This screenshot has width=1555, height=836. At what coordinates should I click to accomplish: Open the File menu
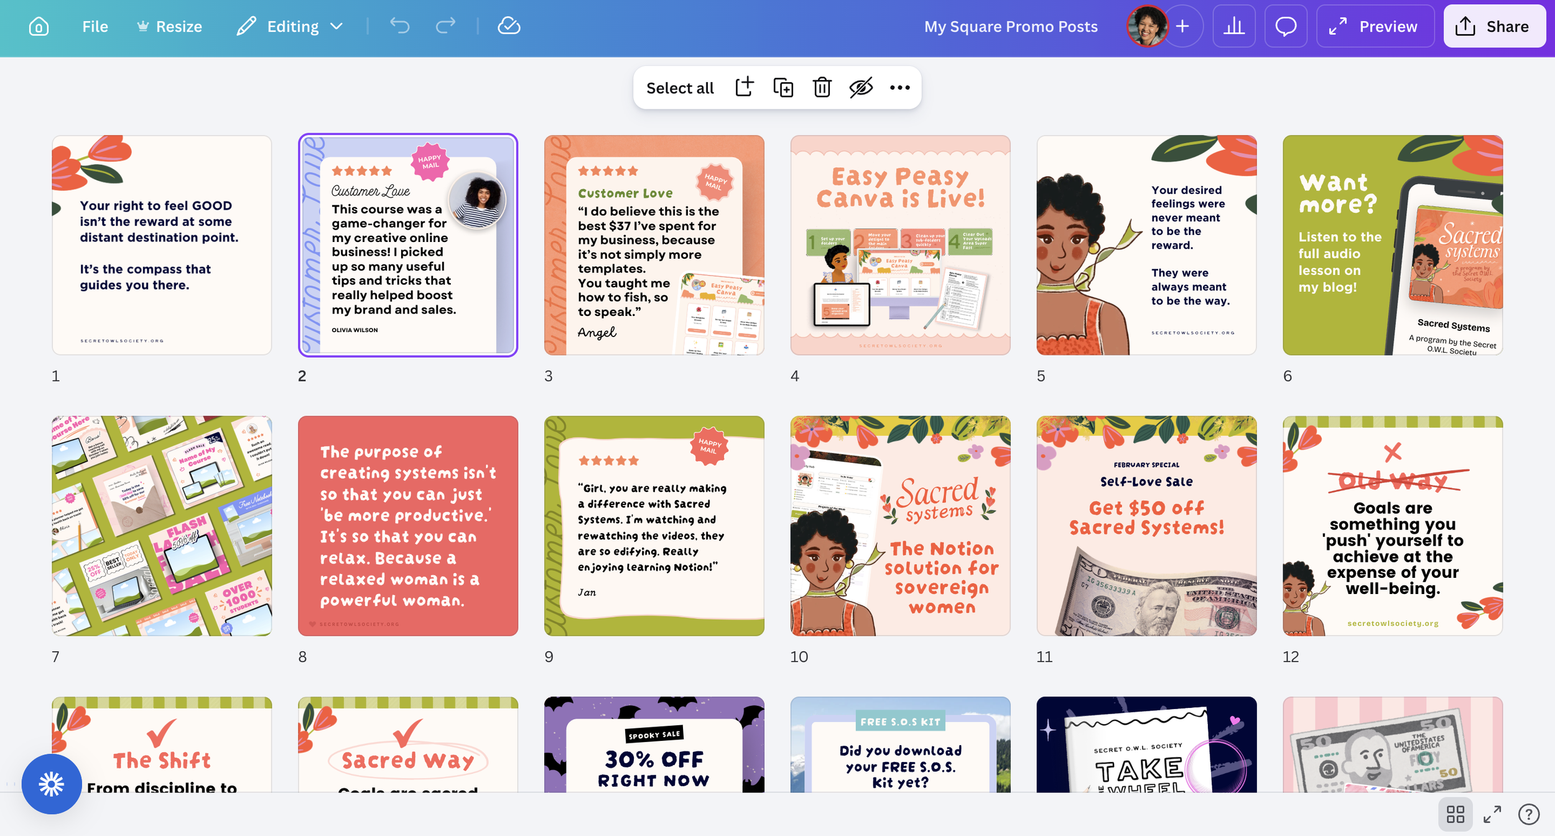coord(95,26)
